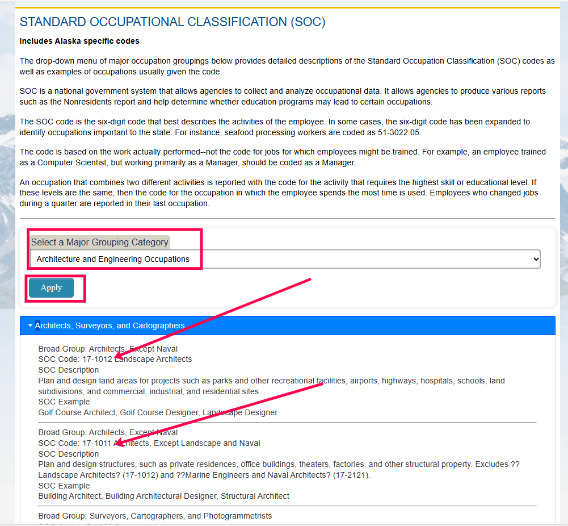Click 'Golf Course Architect, Golf Course Designer' example line
Image resolution: width=568 pixels, height=526 pixels.
(x=158, y=412)
